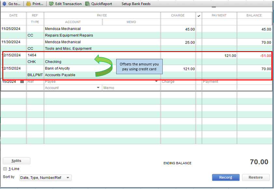
Task: Click the Go to... arrow icon
Action: click(4, 4)
